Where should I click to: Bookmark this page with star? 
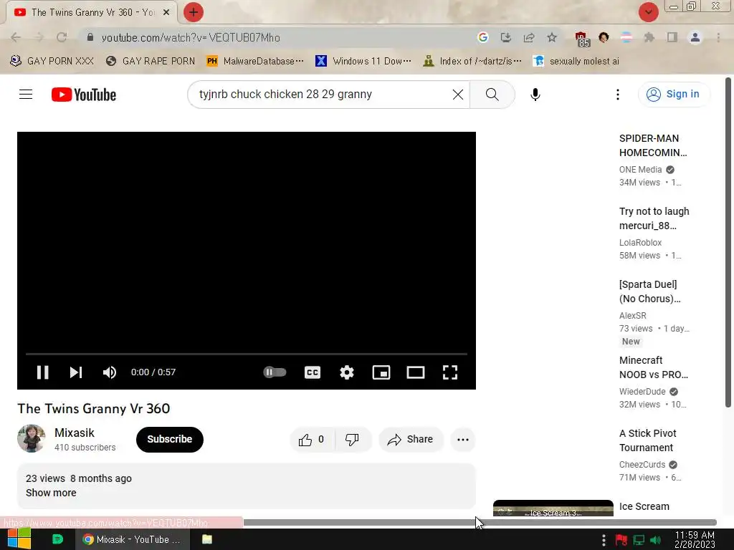(552, 37)
